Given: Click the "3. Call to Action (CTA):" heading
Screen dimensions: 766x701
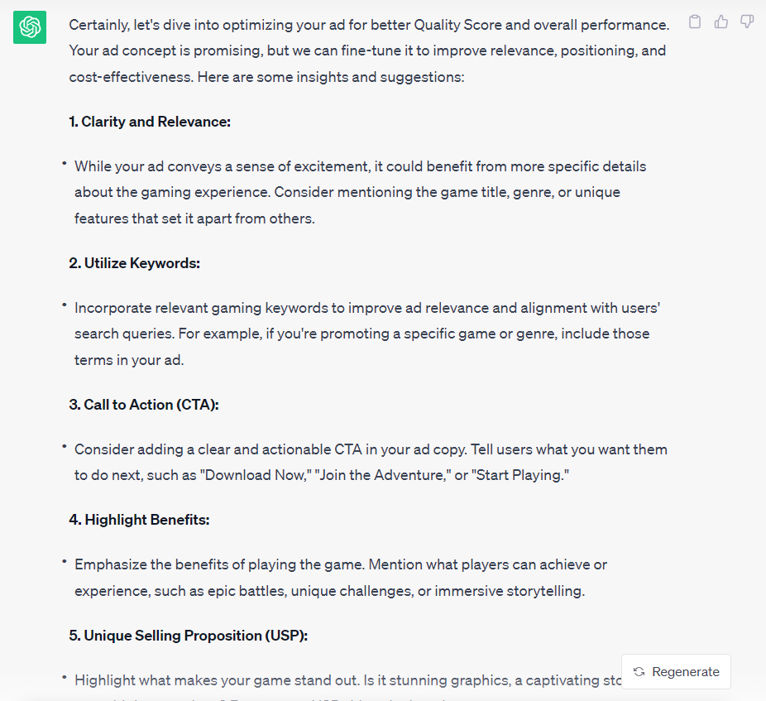Looking at the screenshot, I should tap(144, 405).
